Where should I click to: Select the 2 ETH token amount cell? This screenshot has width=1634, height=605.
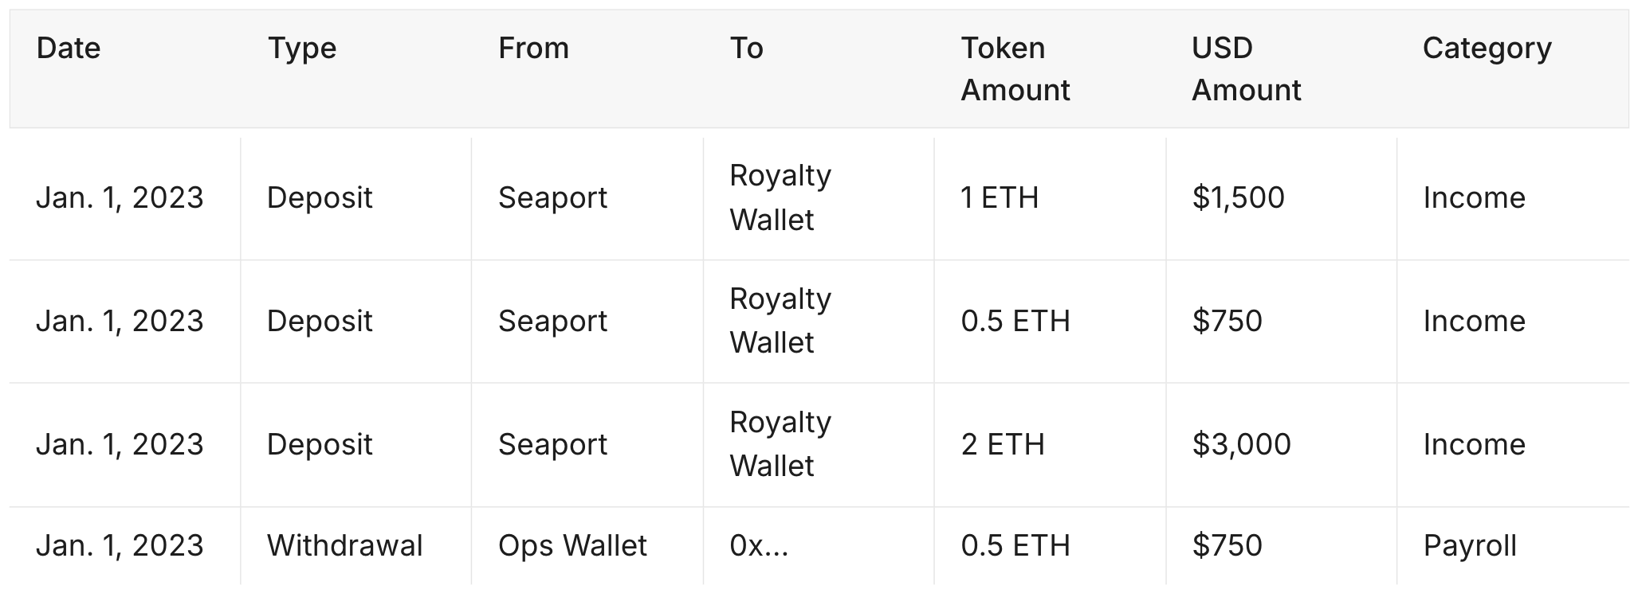[1003, 444]
